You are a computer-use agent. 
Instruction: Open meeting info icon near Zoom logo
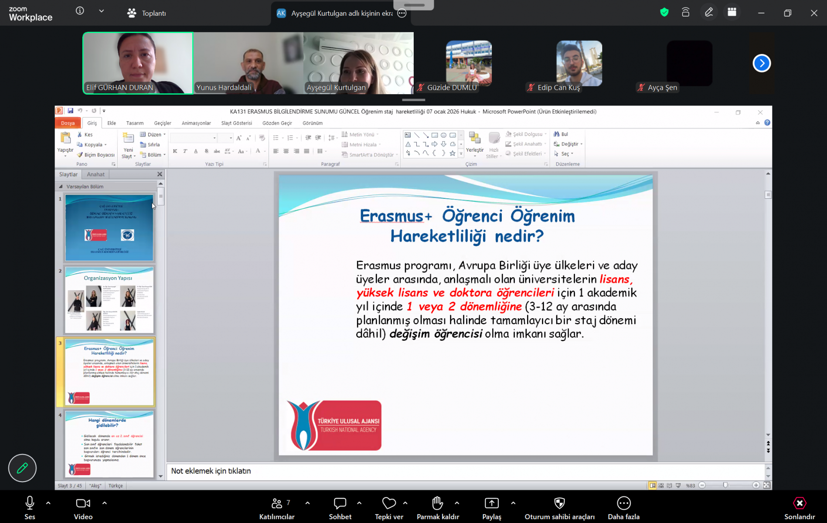click(80, 11)
